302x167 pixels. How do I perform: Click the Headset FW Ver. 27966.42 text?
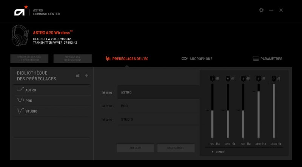click(x=52, y=39)
